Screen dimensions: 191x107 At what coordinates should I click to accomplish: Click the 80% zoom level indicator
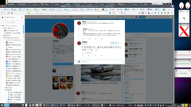(114, 13)
